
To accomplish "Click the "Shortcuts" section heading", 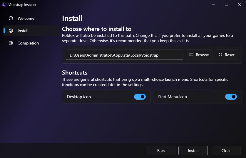I will pyautogui.click(x=75, y=73).
